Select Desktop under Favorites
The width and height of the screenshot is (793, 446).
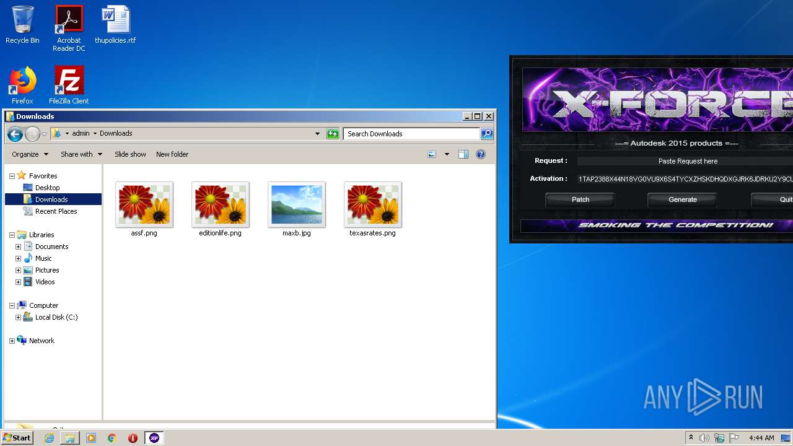pos(47,188)
